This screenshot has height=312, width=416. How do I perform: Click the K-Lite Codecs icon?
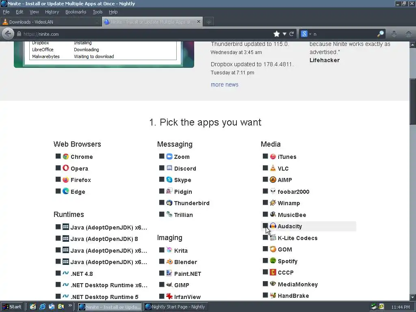[x=273, y=237]
